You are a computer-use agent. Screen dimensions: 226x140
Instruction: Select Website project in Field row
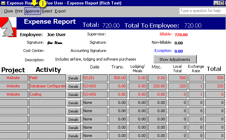[x=14, y=78]
